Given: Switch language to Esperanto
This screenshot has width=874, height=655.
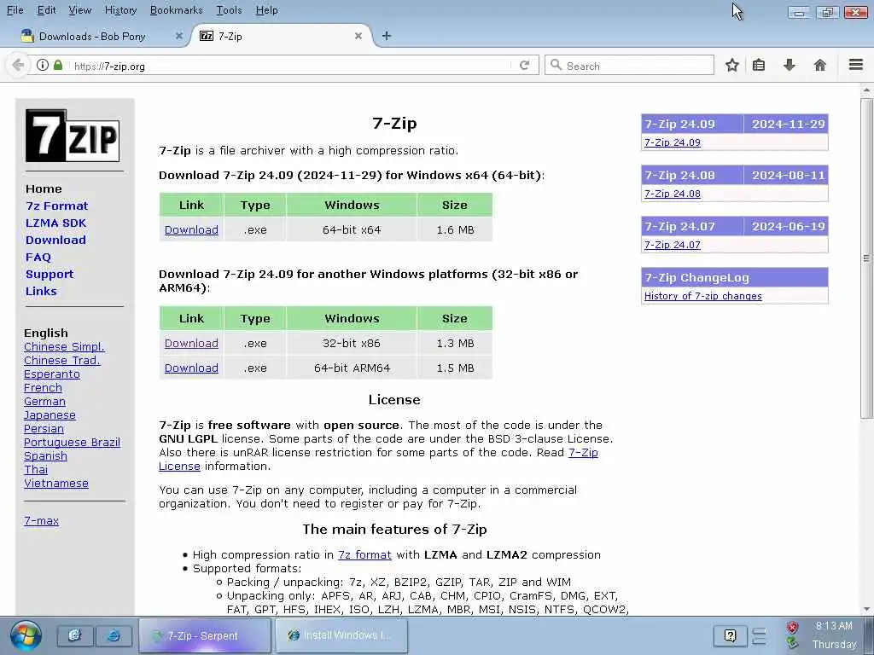Looking at the screenshot, I should (x=52, y=374).
